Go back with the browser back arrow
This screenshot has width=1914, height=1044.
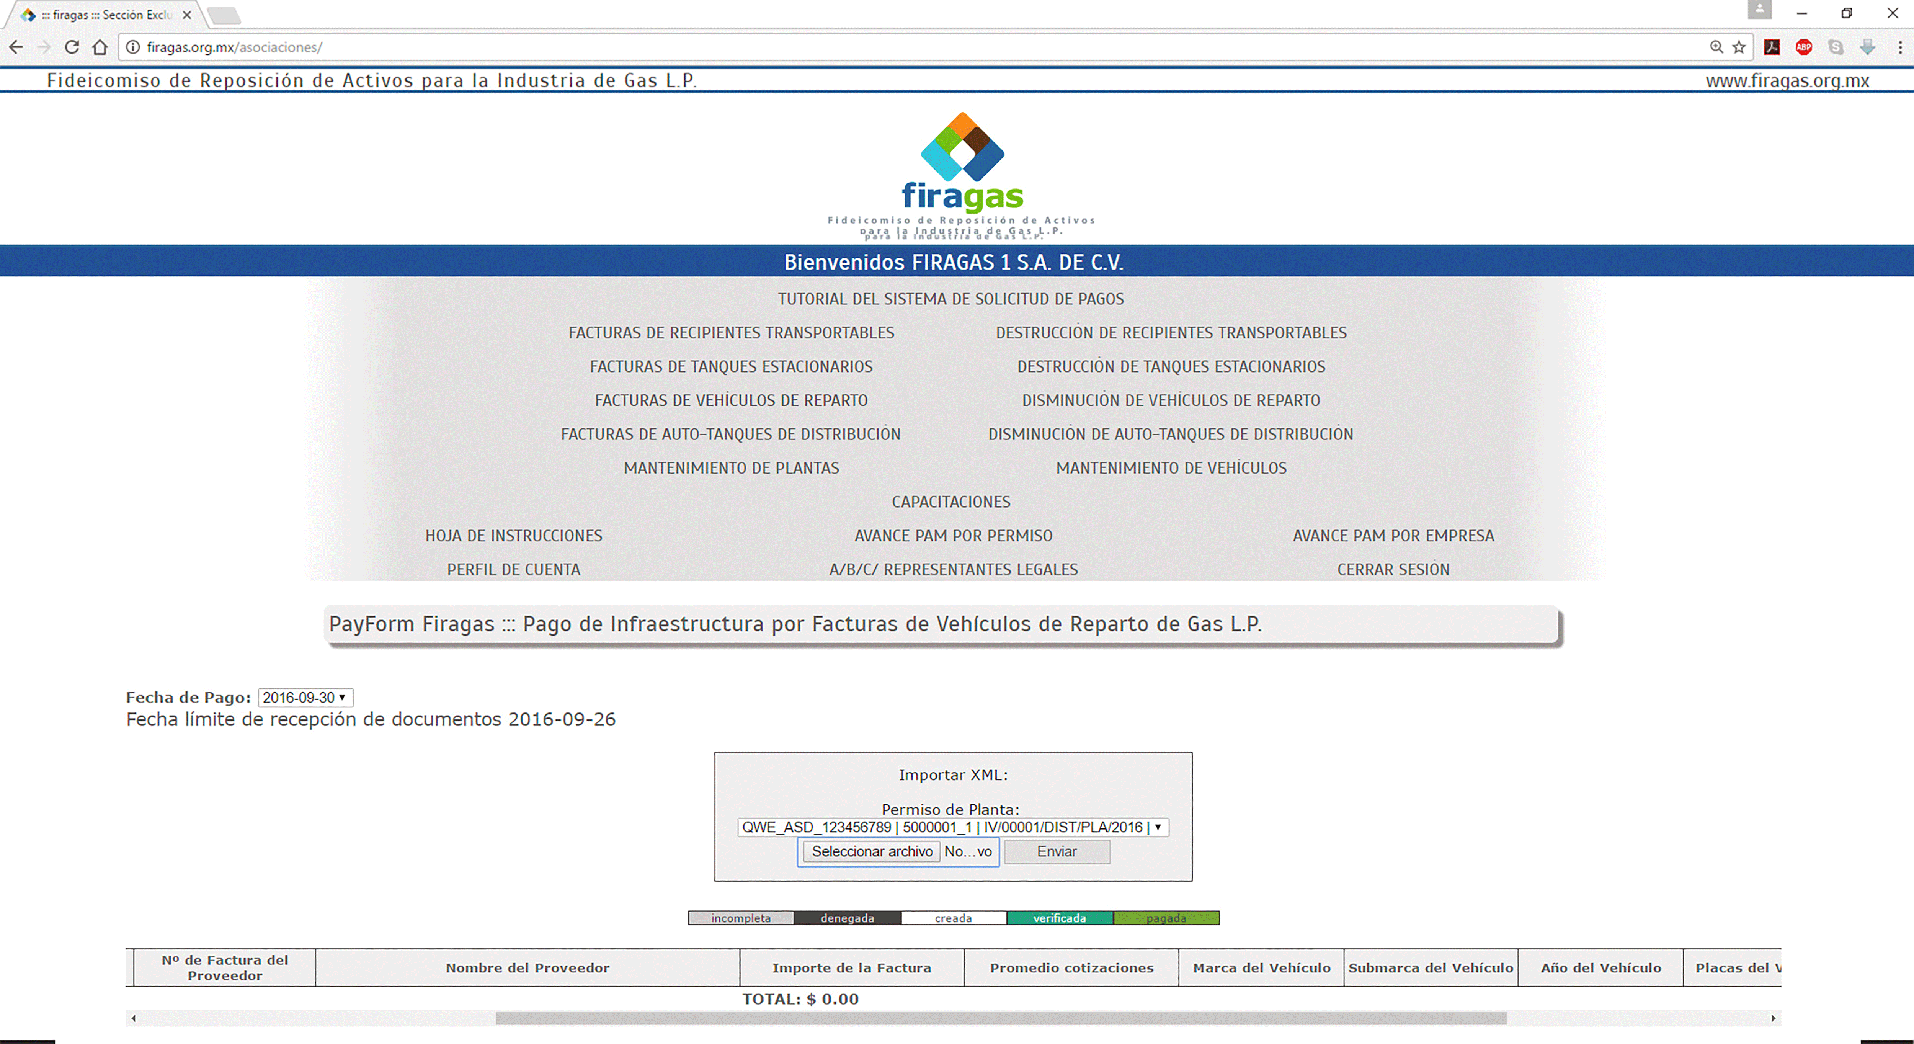click(16, 47)
